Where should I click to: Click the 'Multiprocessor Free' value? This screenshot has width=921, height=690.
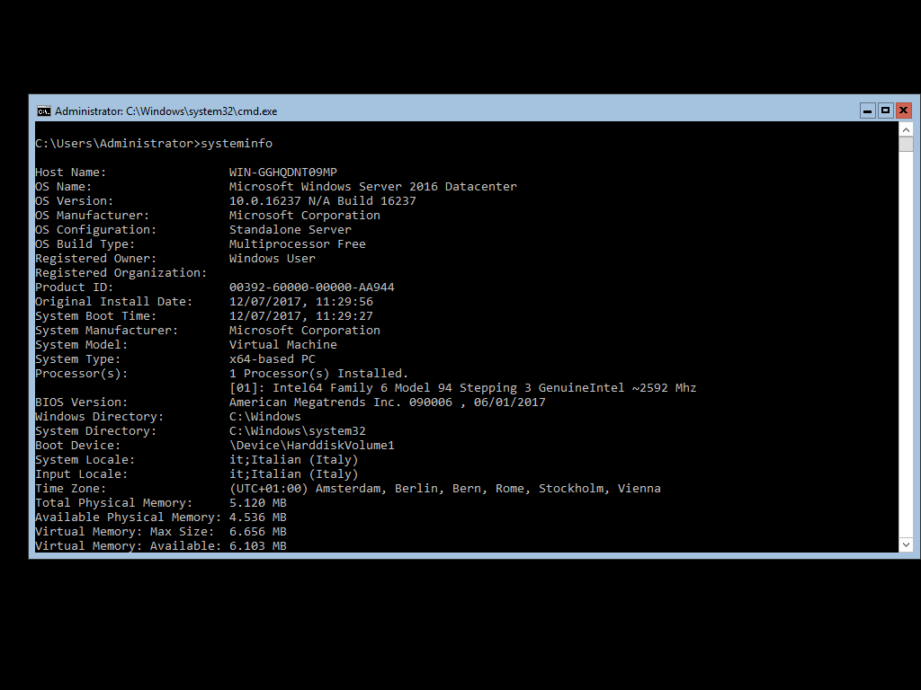(297, 244)
